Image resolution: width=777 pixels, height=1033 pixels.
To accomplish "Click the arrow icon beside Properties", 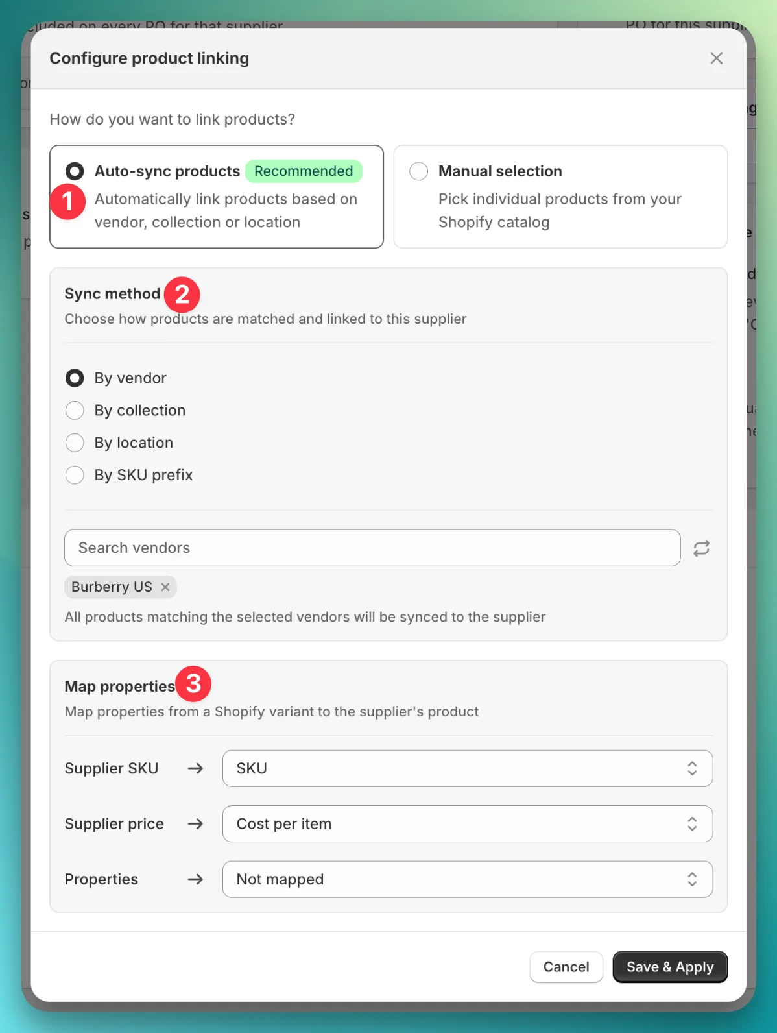I will pos(195,879).
